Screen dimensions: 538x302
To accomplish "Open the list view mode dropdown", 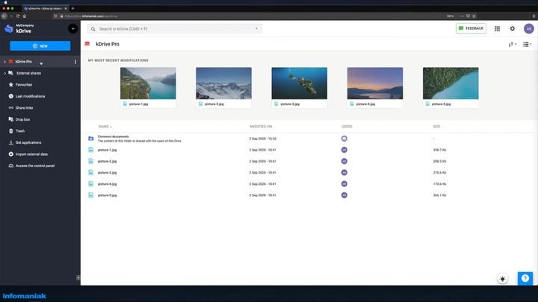I will coord(527,45).
